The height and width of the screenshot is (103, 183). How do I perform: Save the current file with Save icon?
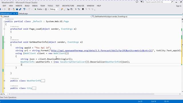coord(17,9)
